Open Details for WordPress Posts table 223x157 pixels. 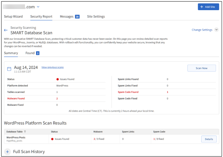[209, 139]
